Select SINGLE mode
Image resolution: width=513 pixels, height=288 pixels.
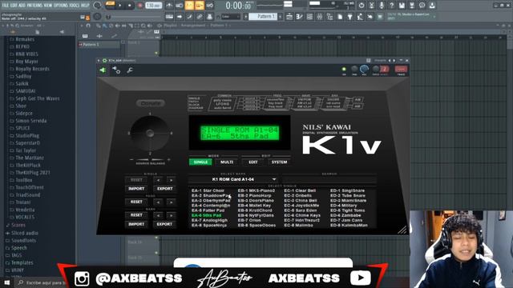(200, 162)
